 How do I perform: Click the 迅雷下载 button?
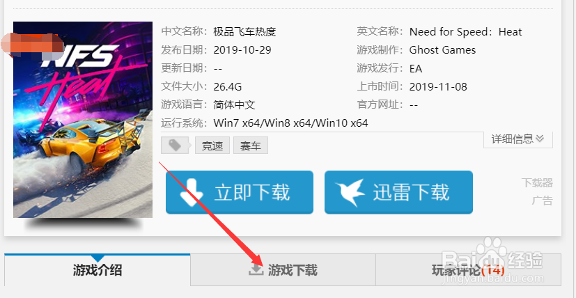398,192
